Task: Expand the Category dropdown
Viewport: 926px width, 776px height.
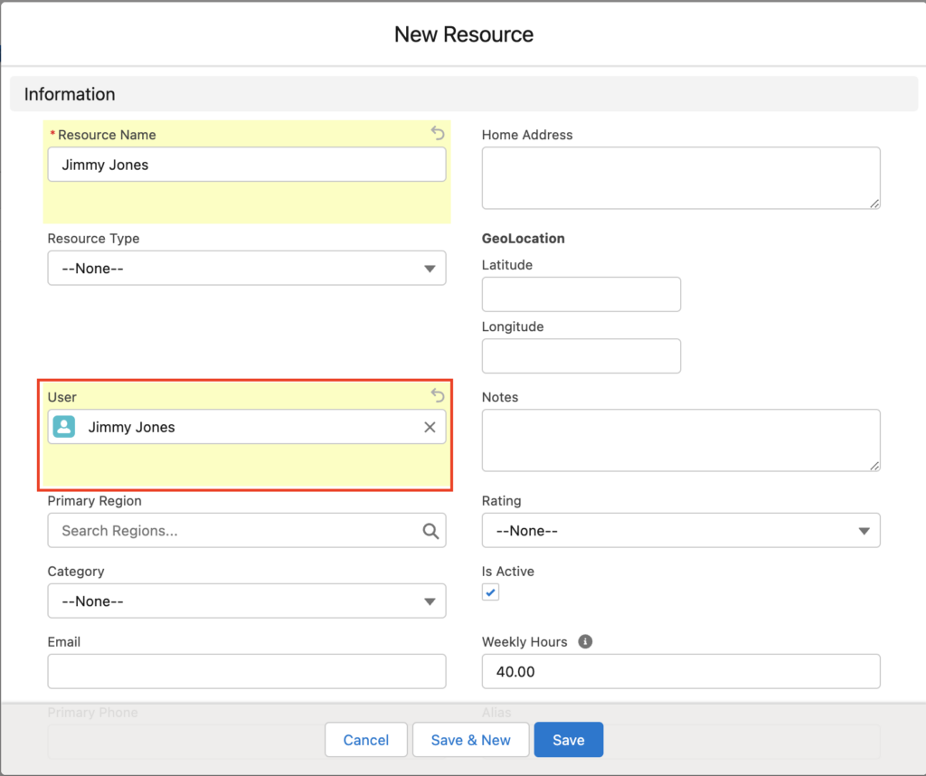Action: click(x=246, y=601)
